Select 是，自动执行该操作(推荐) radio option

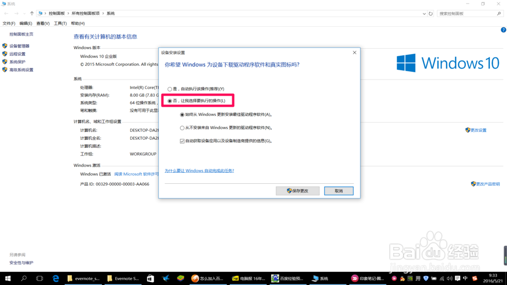click(196, 89)
